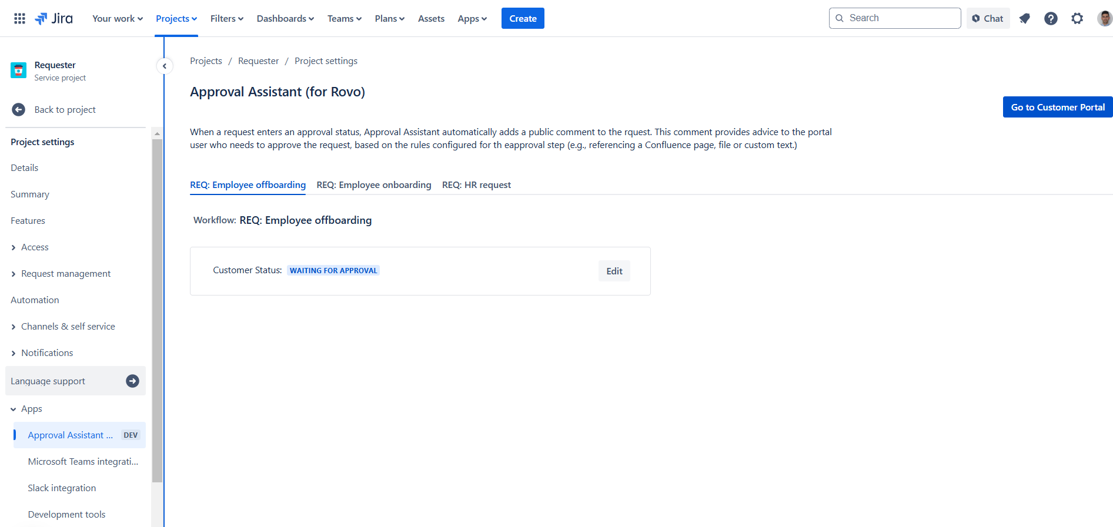Open Development tools settings
The height and width of the screenshot is (527, 1113).
coord(79,514)
